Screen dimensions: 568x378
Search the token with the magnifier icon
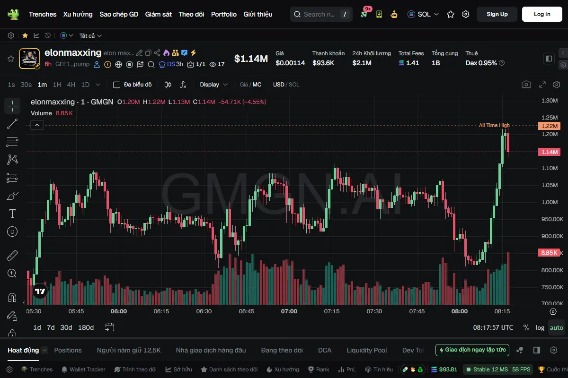click(151, 64)
